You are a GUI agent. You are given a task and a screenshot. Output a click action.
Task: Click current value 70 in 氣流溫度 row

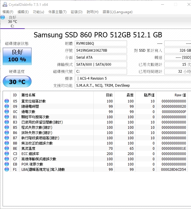point(110,149)
